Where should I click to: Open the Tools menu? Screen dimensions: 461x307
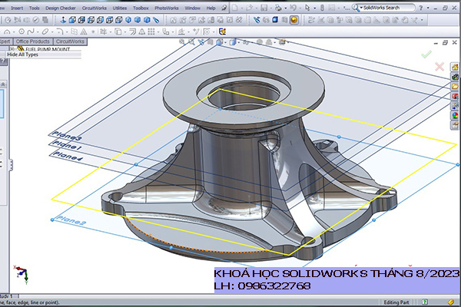pos(34,8)
